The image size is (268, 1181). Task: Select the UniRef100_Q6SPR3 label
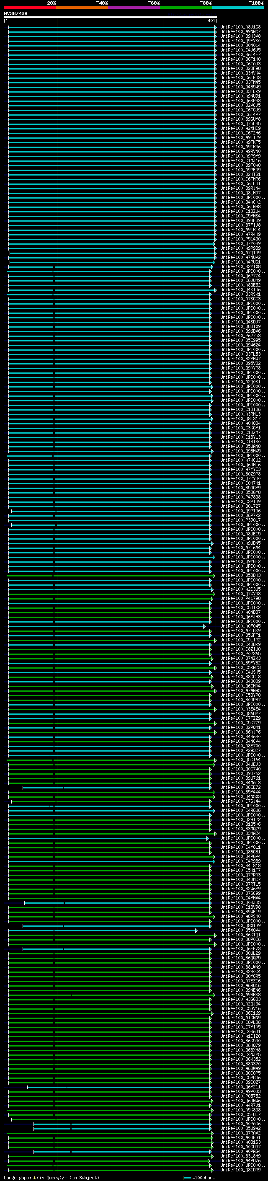pos(240,101)
